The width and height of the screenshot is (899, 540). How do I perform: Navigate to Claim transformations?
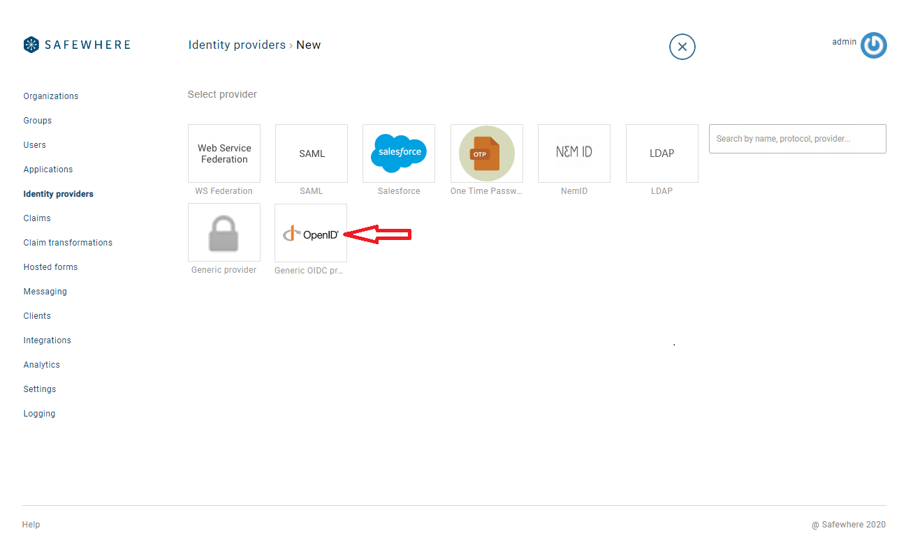pyautogui.click(x=68, y=243)
